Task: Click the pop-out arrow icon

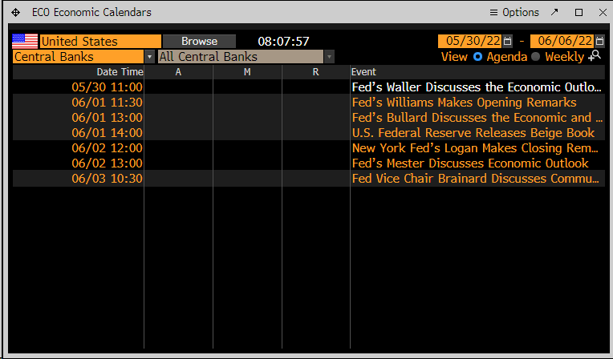Action: [x=554, y=13]
